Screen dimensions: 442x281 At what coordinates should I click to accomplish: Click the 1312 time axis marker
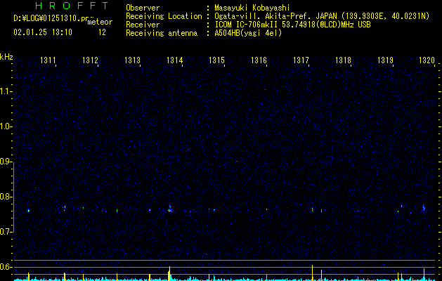tap(90, 60)
